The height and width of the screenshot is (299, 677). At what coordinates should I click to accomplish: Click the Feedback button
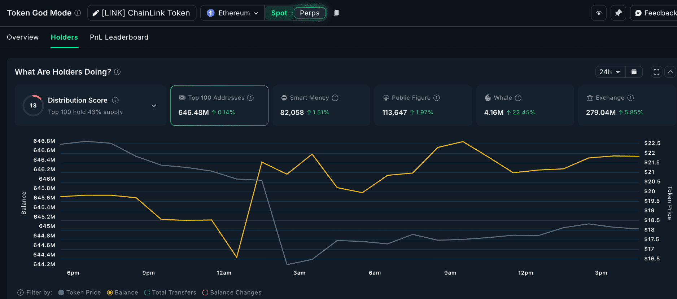pyautogui.click(x=655, y=13)
